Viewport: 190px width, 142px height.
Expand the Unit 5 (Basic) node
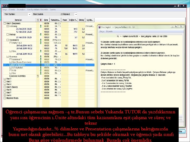(x=5, y=87)
